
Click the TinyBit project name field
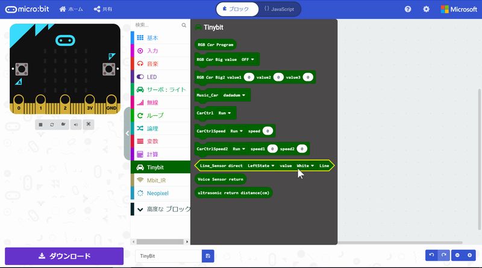[x=169, y=256]
